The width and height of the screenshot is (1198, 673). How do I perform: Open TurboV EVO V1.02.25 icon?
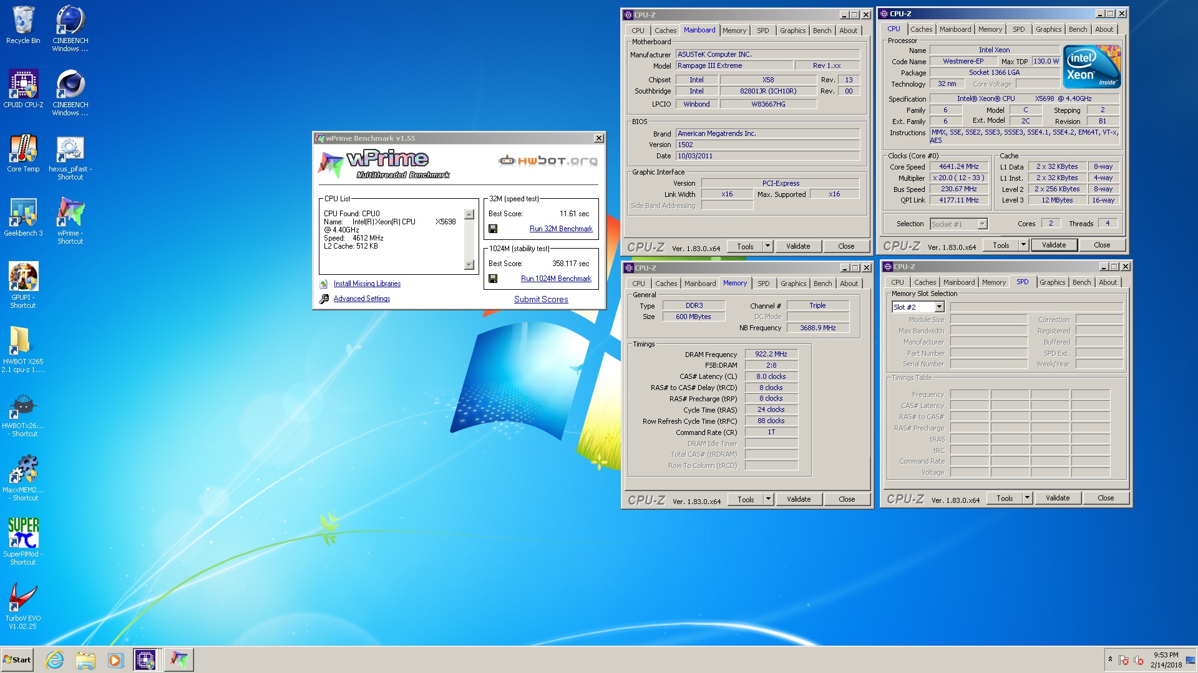23,606
